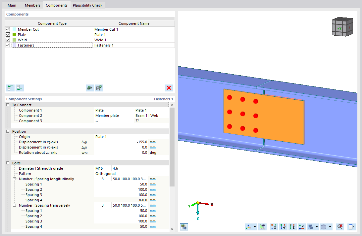Open the isometric view dropdown arrow
The height and width of the screenshot is (236, 362).
[x=255, y=227]
